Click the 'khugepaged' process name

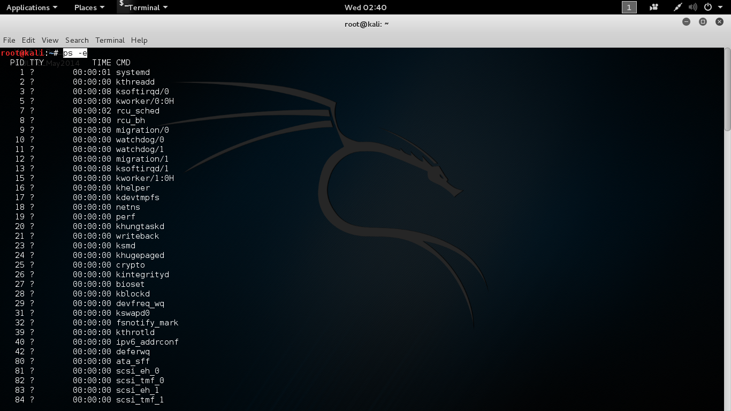(x=140, y=255)
